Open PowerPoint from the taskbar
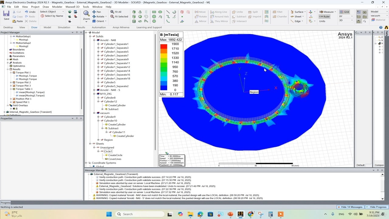 pyautogui.click(x=230, y=214)
